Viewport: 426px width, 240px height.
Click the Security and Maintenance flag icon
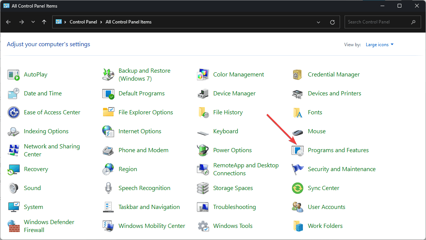pyautogui.click(x=297, y=170)
